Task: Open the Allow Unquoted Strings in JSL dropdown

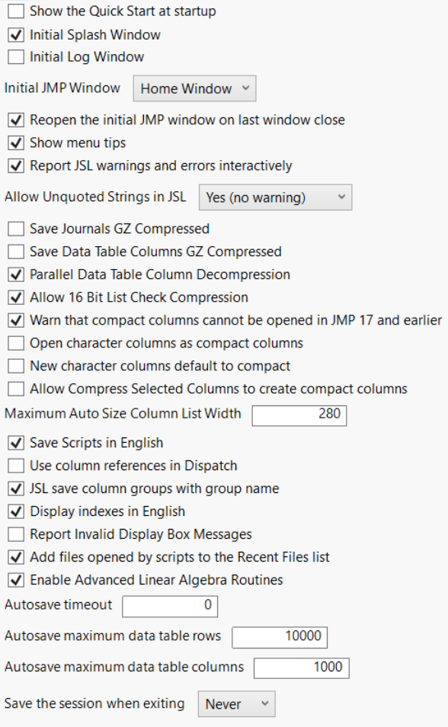Action: pos(276,197)
